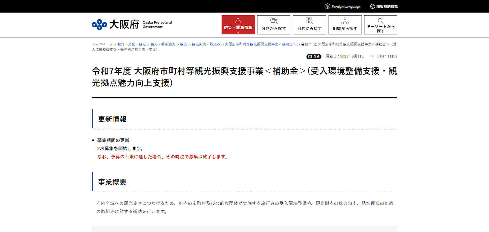Go to トップページ breadcrumb link

(102, 44)
